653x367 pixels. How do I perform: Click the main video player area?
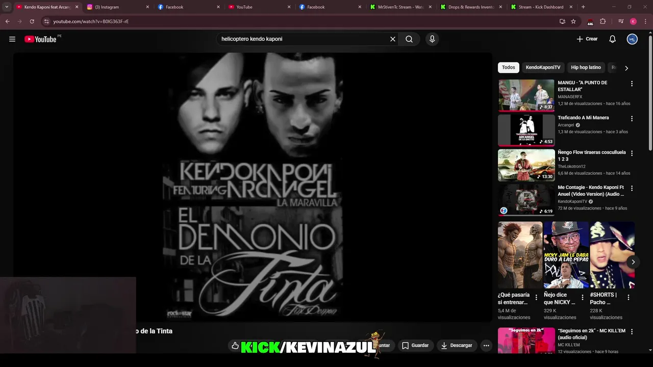click(253, 187)
